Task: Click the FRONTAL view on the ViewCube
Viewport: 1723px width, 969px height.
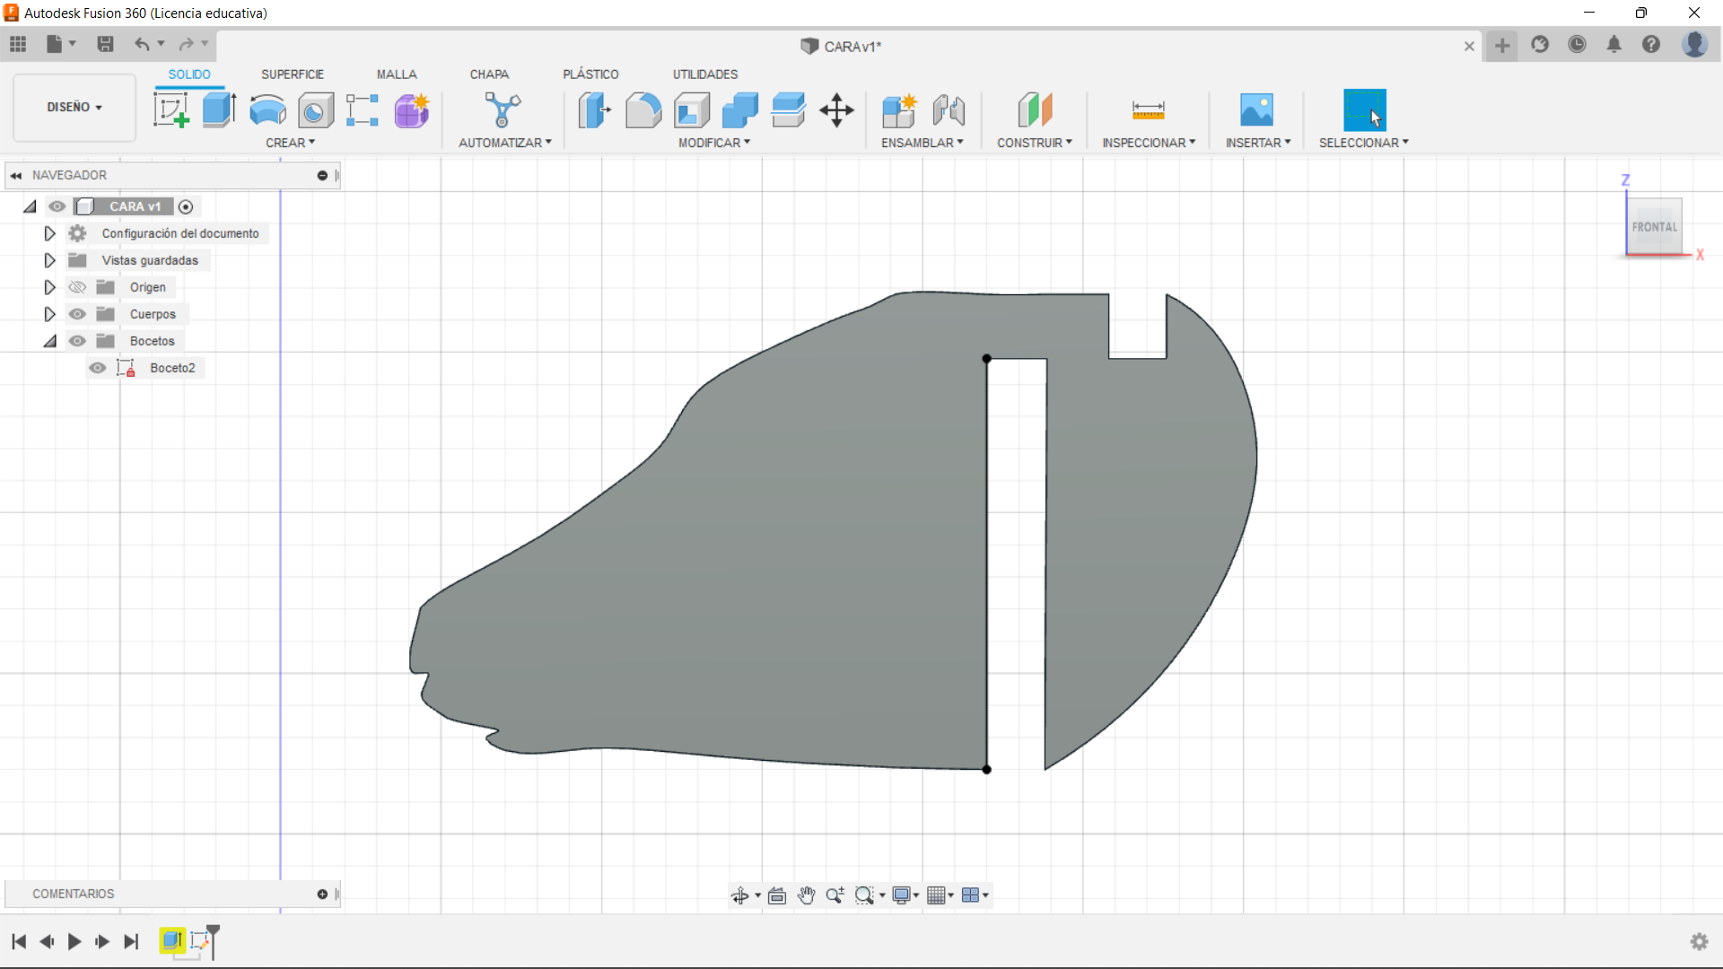Action: pos(1655,226)
